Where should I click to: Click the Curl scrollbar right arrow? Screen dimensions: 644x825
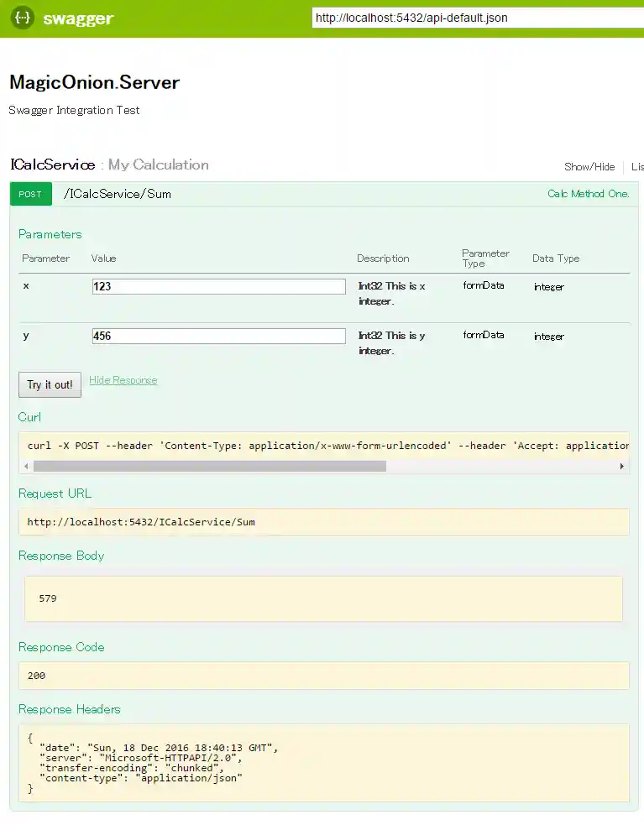(622, 466)
